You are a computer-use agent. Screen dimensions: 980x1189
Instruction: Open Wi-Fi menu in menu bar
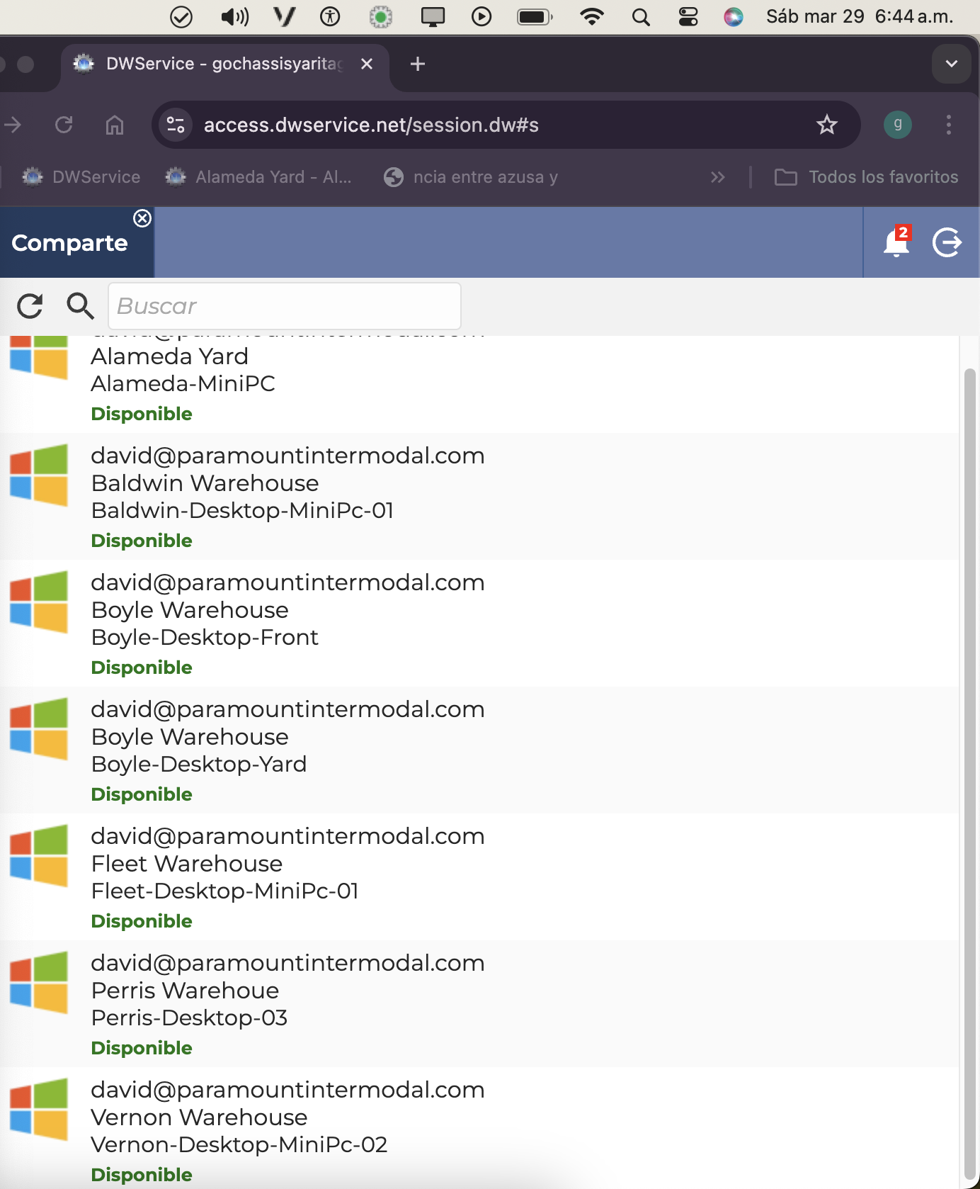tap(591, 16)
